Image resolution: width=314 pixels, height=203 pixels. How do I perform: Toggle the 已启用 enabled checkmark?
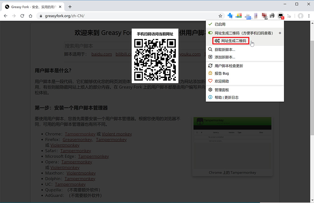tap(210, 24)
